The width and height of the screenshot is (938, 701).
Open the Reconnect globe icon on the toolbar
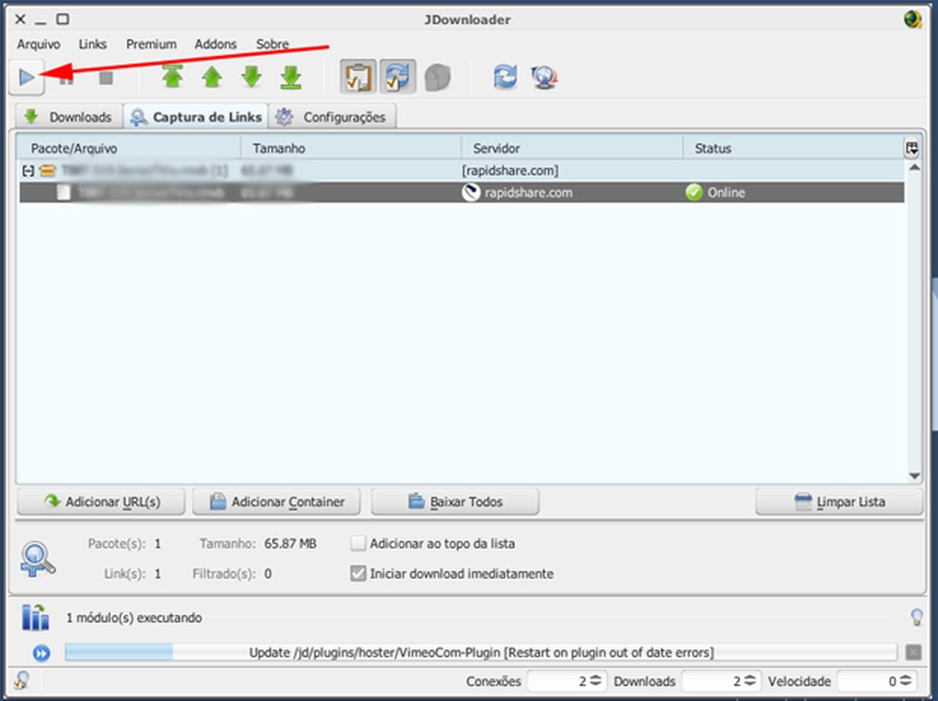544,79
